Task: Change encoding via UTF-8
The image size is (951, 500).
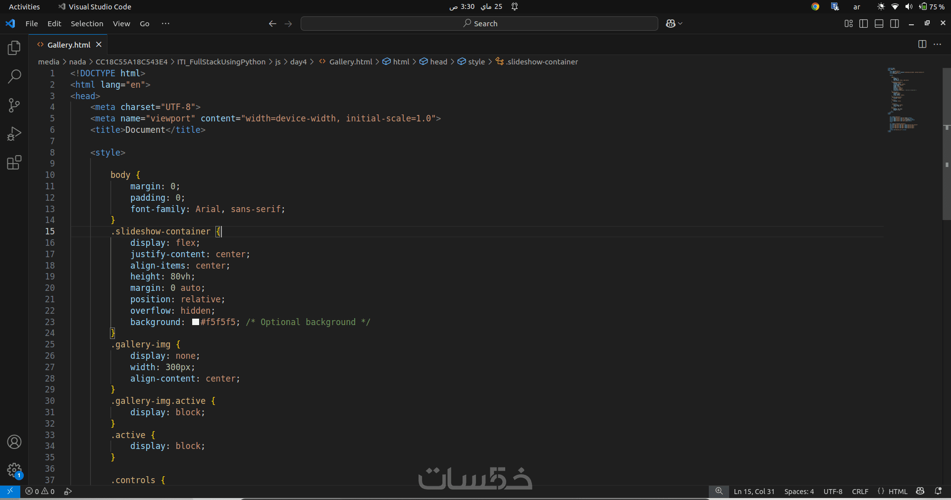Action: pyautogui.click(x=833, y=492)
